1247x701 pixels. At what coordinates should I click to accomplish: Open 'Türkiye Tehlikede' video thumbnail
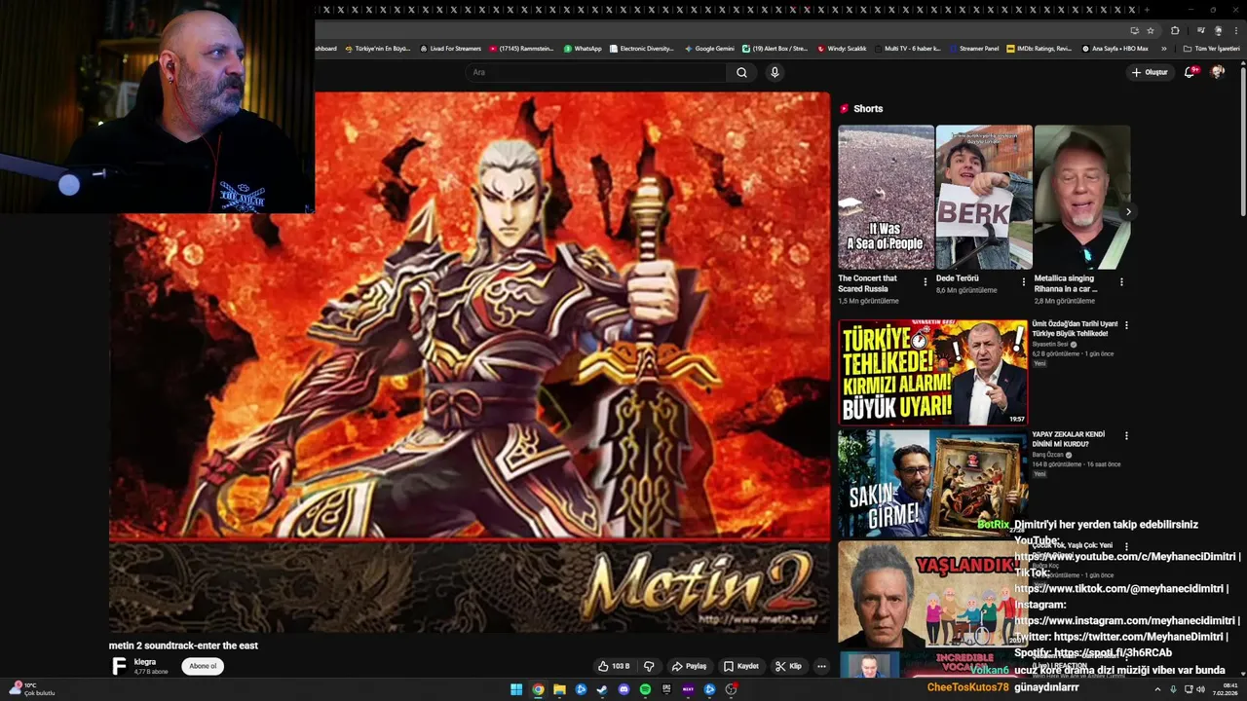pyautogui.click(x=932, y=372)
